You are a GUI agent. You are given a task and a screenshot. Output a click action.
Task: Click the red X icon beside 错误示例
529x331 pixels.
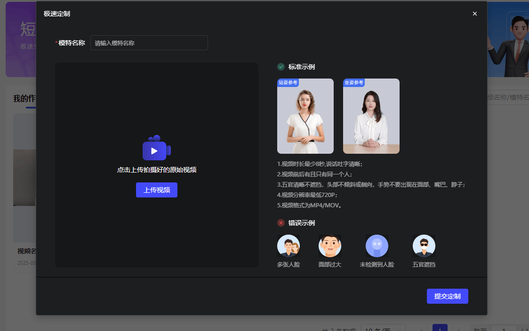click(x=281, y=223)
